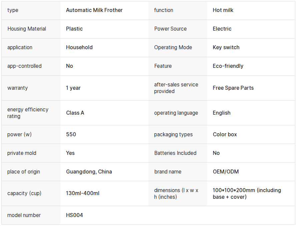Select the '550' power value
This screenshot has height=226, width=297.
coord(71,135)
